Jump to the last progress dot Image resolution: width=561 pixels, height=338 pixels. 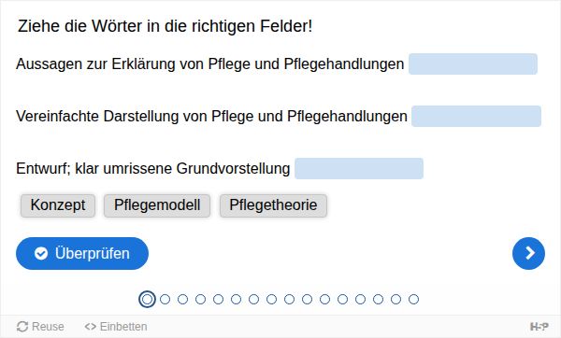point(413,299)
